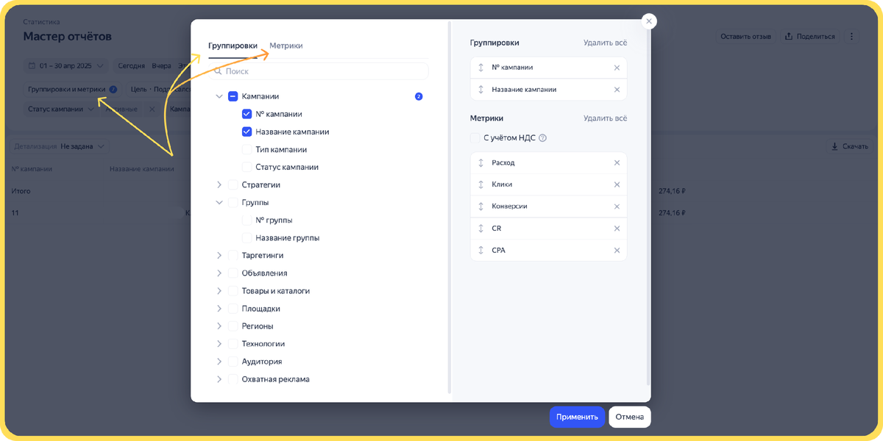The width and height of the screenshot is (883, 441).
Task: Expand the Технологии tree section
Action: click(219, 343)
